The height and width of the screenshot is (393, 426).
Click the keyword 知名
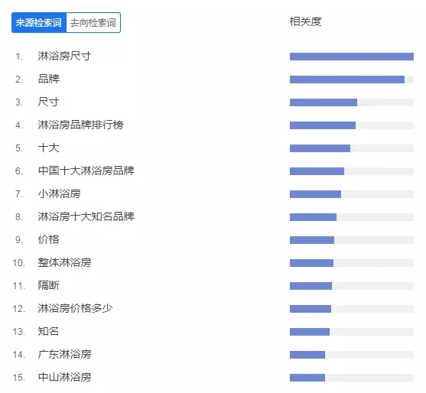point(48,331)
